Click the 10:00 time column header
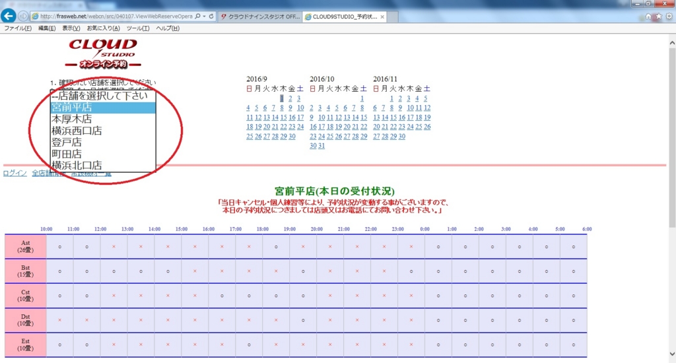The image size is (676, 363). 46,229
